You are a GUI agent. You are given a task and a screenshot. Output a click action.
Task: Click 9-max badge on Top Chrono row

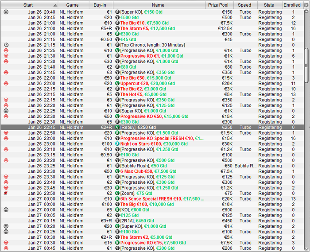117,45
